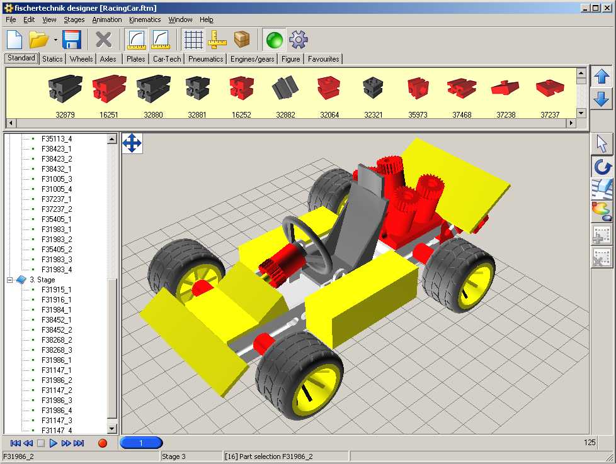616x464 pixels.
Task: Open the Kinematics menu
Action: [145, 19]
